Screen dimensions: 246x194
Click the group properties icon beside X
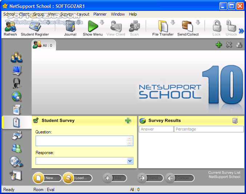click(x=239, y=45)
